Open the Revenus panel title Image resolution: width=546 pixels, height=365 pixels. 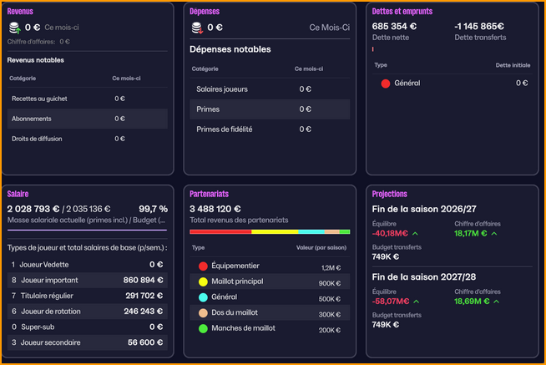tap(20, 12)
